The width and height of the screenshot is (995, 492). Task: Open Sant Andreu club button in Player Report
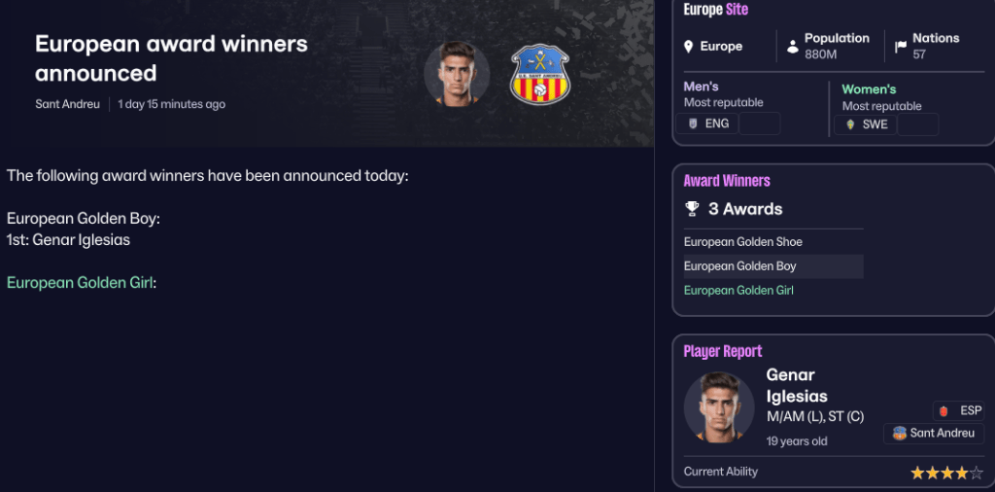(x=934, y=434)
